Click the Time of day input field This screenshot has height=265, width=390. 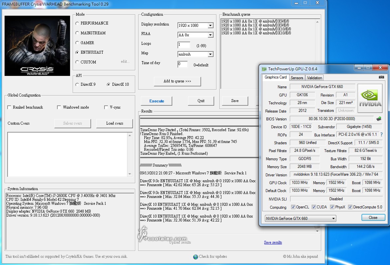(x=183, y=64)
